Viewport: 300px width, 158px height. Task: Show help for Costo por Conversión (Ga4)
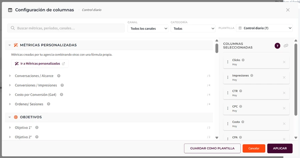62,95
